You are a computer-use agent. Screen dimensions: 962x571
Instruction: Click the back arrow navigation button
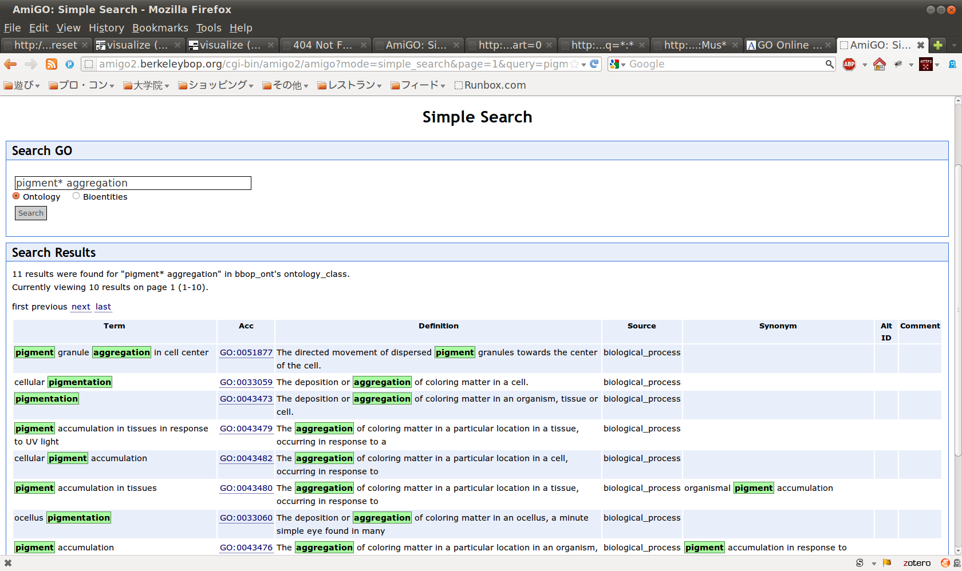coord(10,64)
